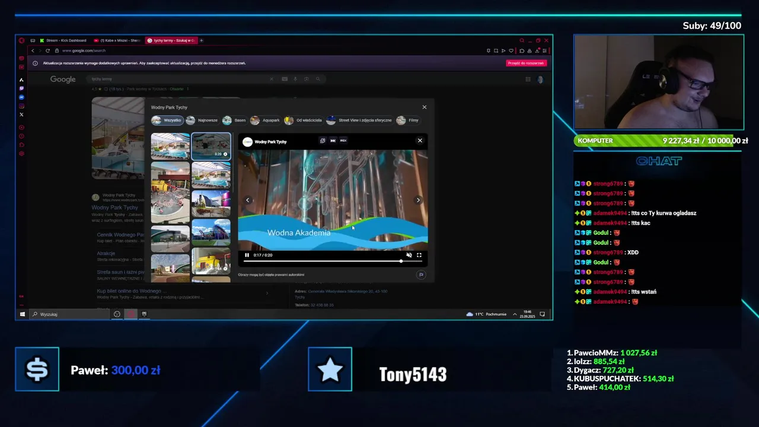Viewport: 759px width, 427px height.
Task: Search by image with camera icon
Action: coord(307,79)
